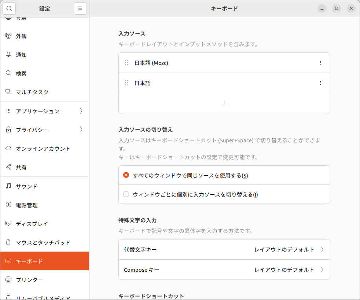Screen dimensions: 360x300
Task: Add a new input source with plus button
Action: click(x=224, y=103)
